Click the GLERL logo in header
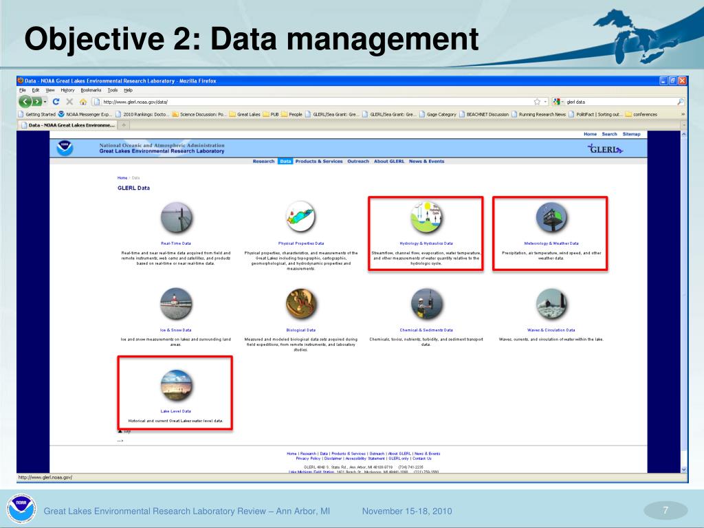Screen dimensions: 704x528 click(x=605, y=149)
